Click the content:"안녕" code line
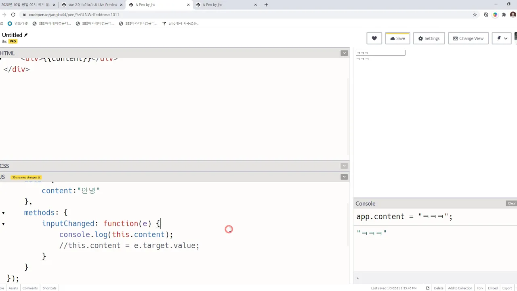Image resolution: width=517 pixels, height=291 pixels. click(71, 190)
